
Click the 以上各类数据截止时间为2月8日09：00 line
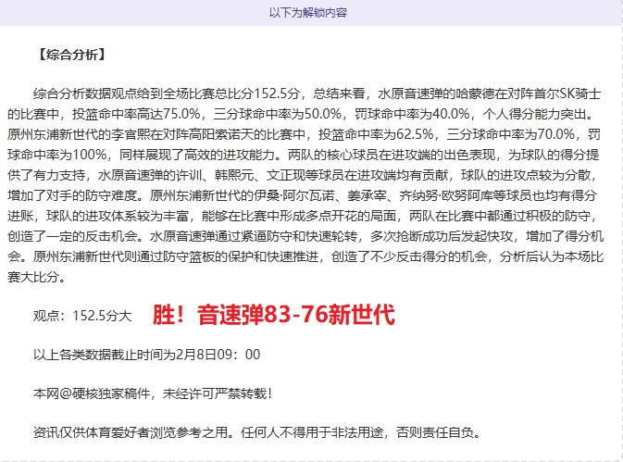coord(146,355)
